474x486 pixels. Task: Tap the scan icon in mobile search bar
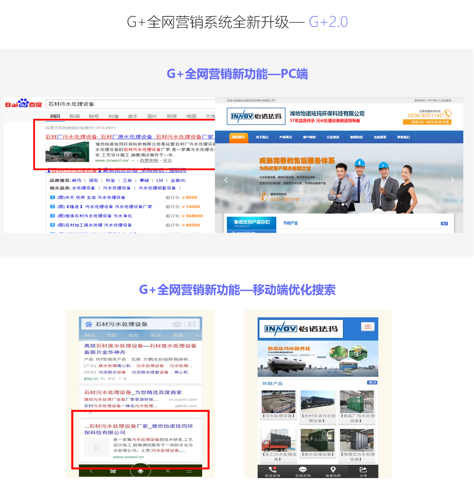pyautogui.click(x=192, y=324)
